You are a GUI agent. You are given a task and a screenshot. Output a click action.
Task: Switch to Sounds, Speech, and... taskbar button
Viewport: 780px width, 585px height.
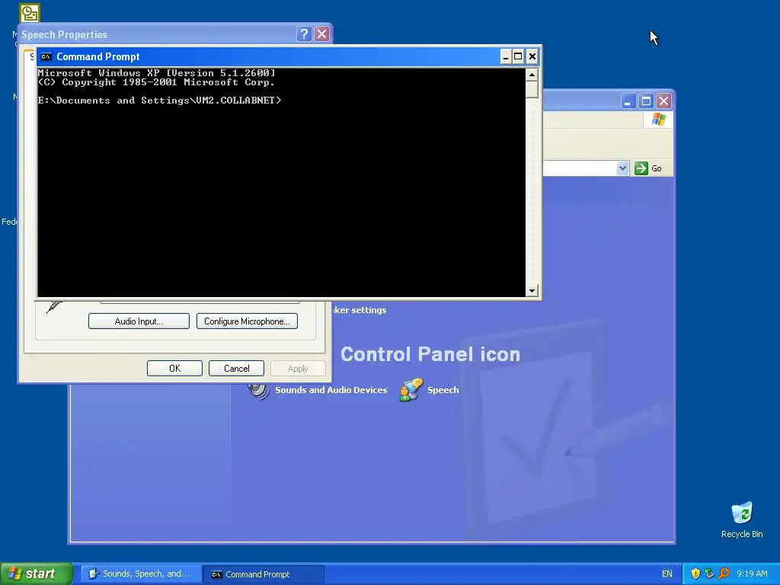(x=141, y=574)
